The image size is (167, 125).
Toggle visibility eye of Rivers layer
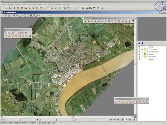[140, 54]
